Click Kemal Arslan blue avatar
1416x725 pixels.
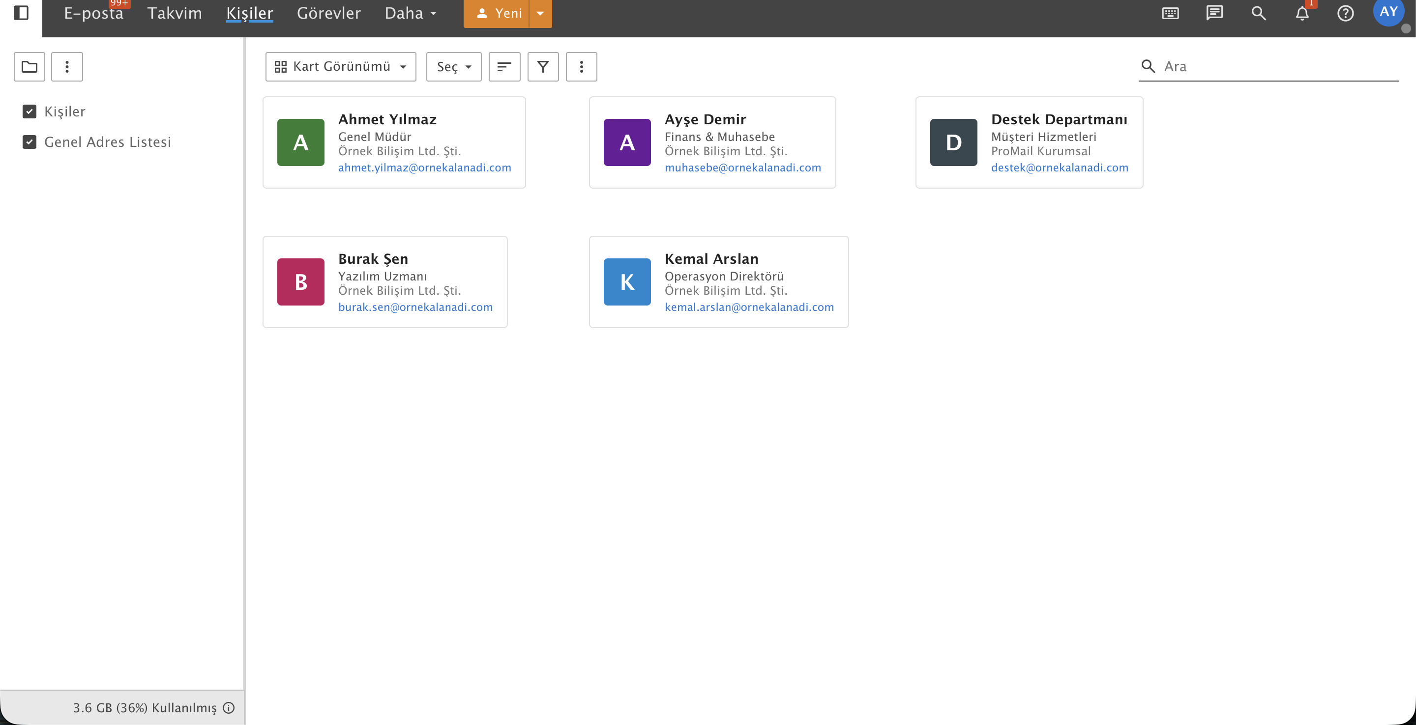tap(627, 282)
